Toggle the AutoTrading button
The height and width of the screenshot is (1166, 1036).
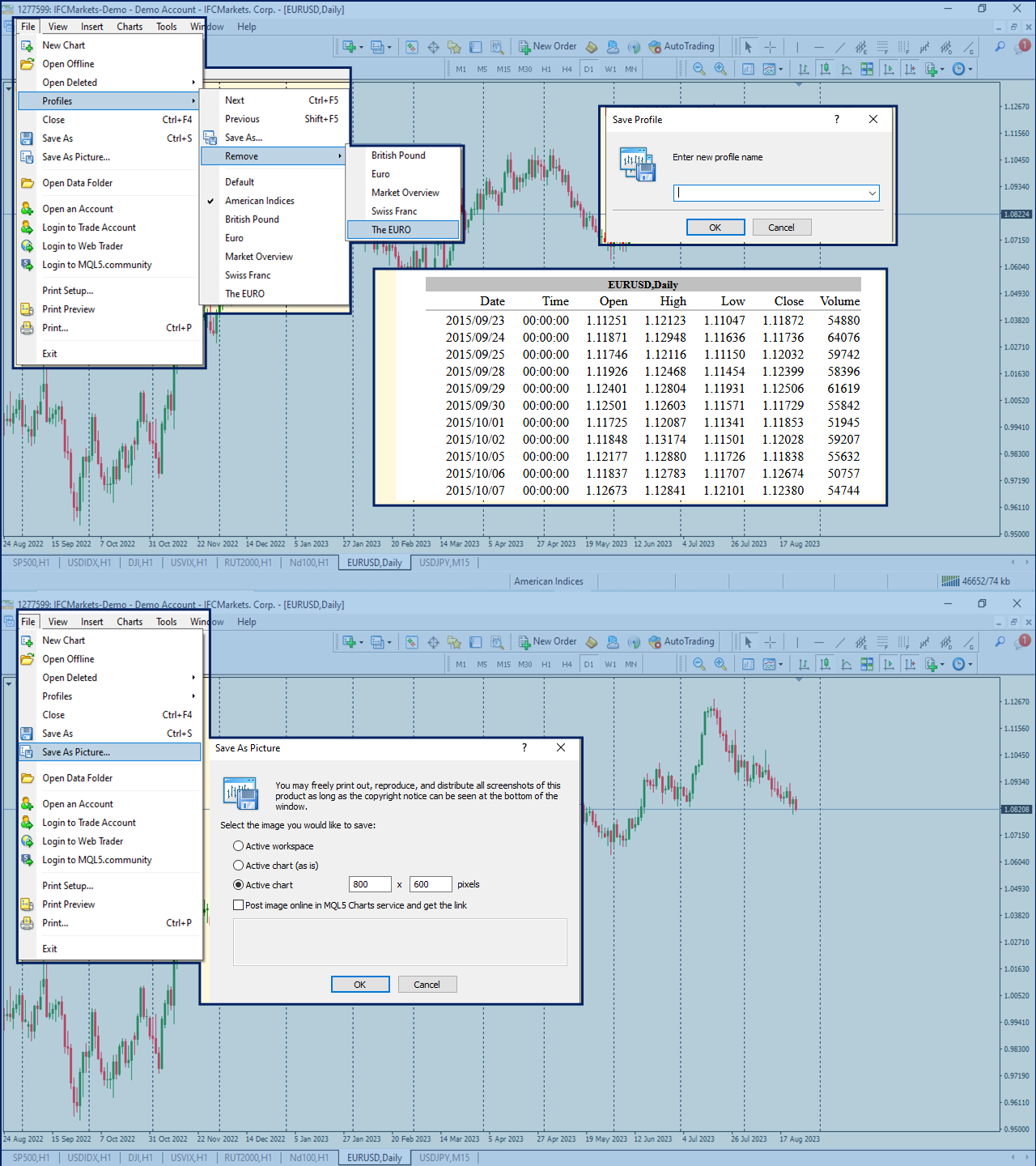[681, 46]
